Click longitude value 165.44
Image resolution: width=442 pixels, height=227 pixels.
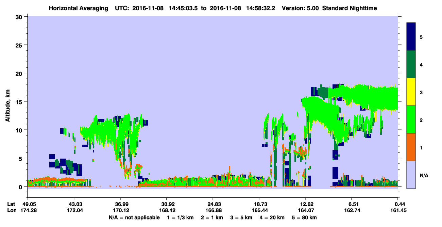click(259, 210)
